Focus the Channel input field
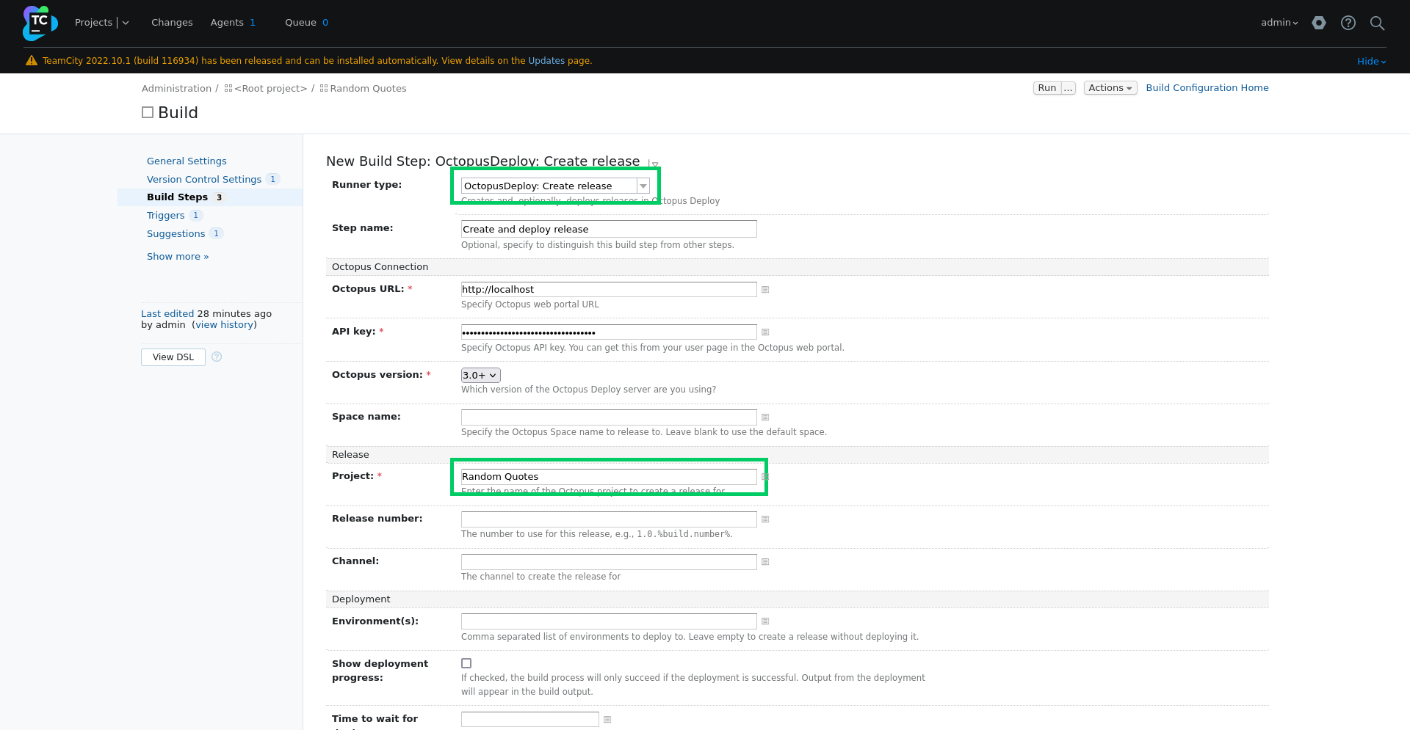 click(609, 562)
